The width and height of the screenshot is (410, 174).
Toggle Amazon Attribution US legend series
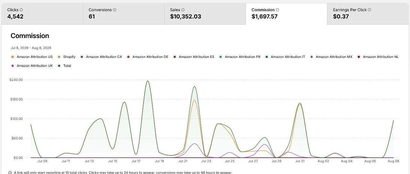[32, 57]
